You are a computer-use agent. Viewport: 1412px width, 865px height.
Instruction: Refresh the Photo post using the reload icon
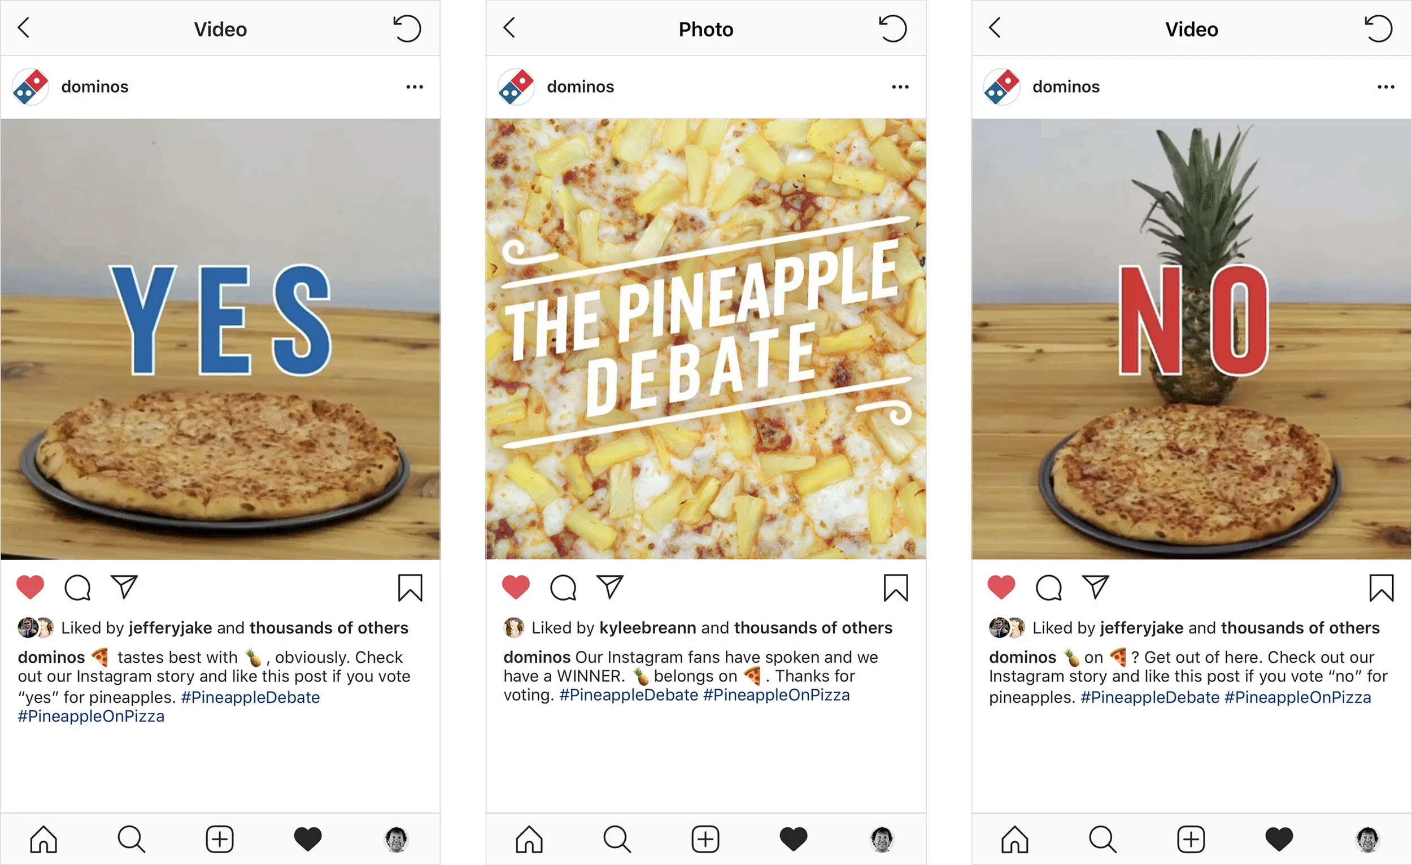pyautogui.click(x=893, y=29)
